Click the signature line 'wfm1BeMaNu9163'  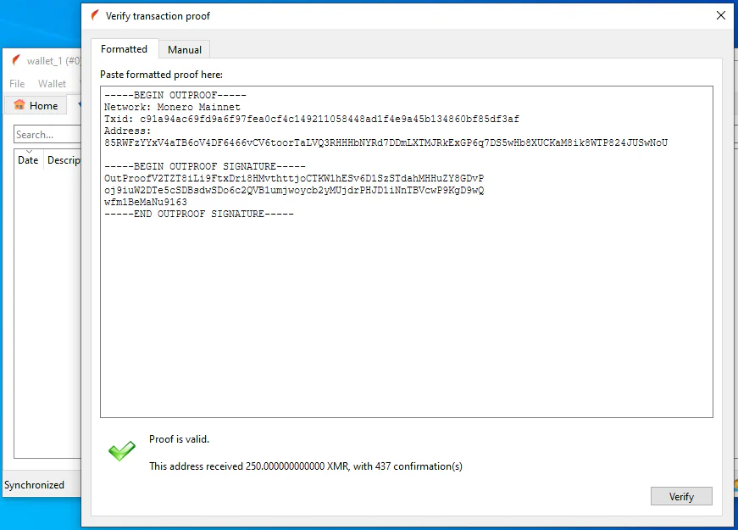[146, 202]
